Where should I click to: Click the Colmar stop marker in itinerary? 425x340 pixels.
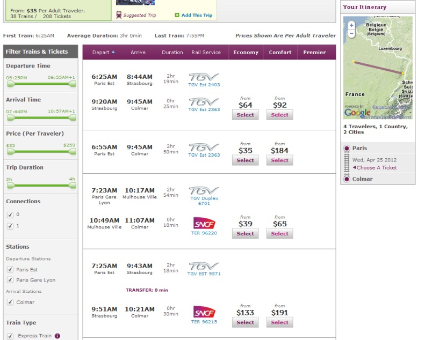click(347, 179)
